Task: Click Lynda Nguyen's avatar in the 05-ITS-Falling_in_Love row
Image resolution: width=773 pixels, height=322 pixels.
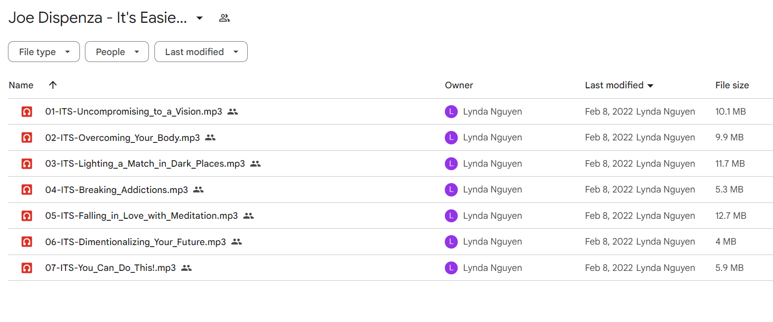Action: pyautogui.click(x=451, y=216)
